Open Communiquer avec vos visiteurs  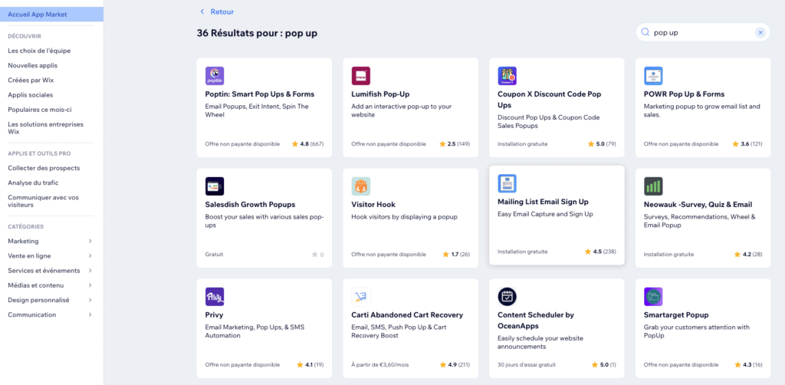pos(43,201)
